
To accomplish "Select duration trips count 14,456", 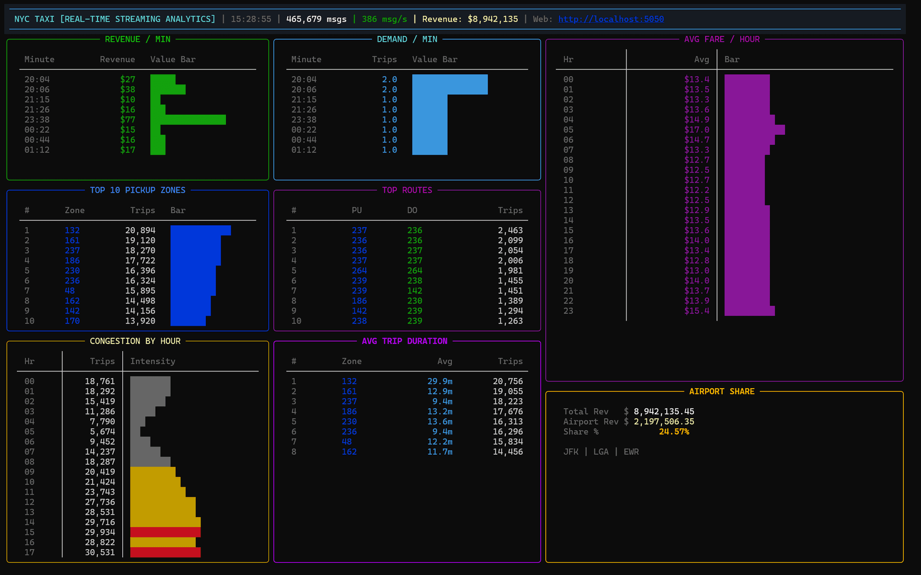I will [x=508, y=452].
